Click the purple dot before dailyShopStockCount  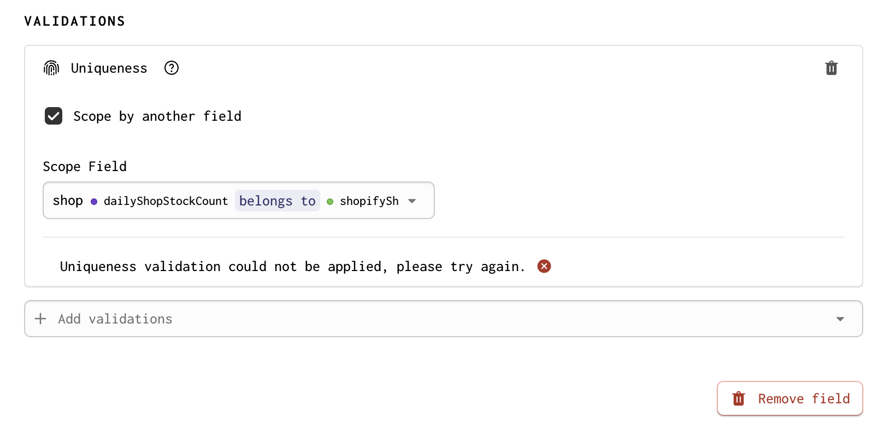(x=94, y=201)
